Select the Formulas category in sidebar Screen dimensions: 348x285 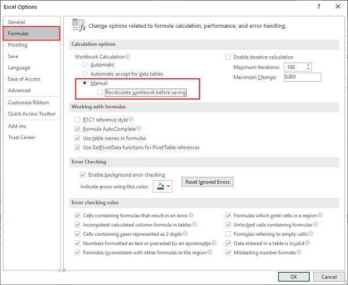point(31,34)
